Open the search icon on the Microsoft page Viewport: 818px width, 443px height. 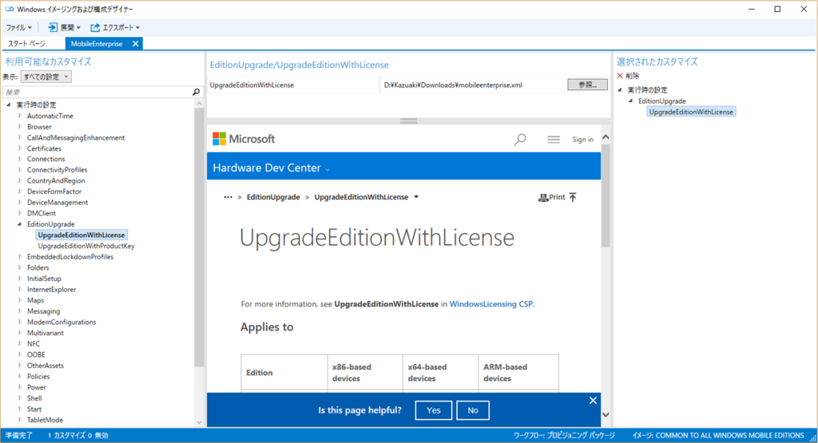(520, 140)
